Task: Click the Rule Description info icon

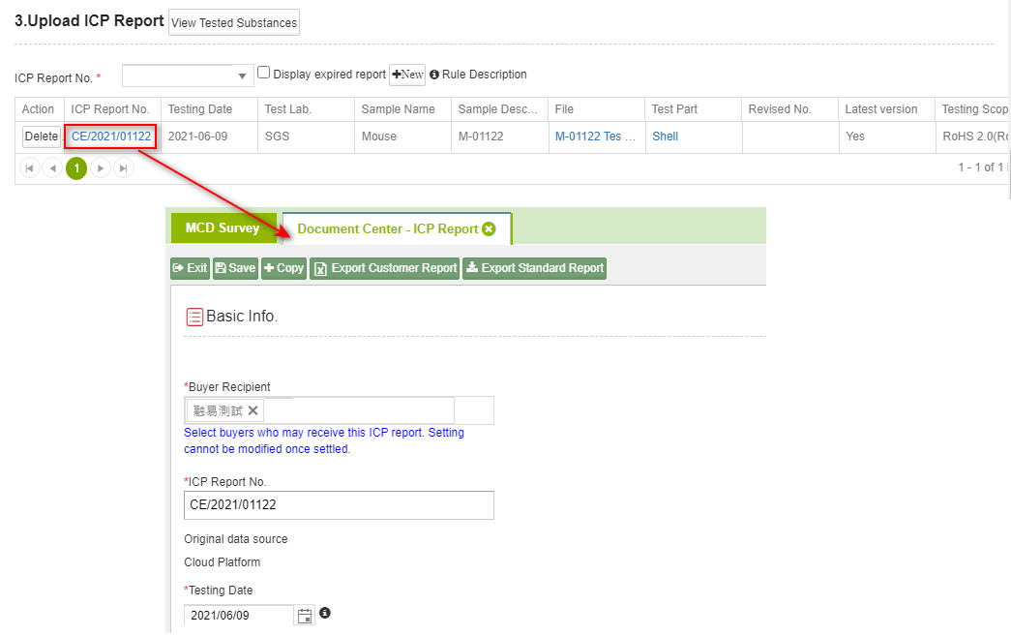Action: pyautogui.click(x=434, y=75)
